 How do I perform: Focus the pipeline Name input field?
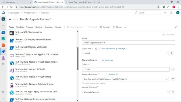(x=128, y=42)
